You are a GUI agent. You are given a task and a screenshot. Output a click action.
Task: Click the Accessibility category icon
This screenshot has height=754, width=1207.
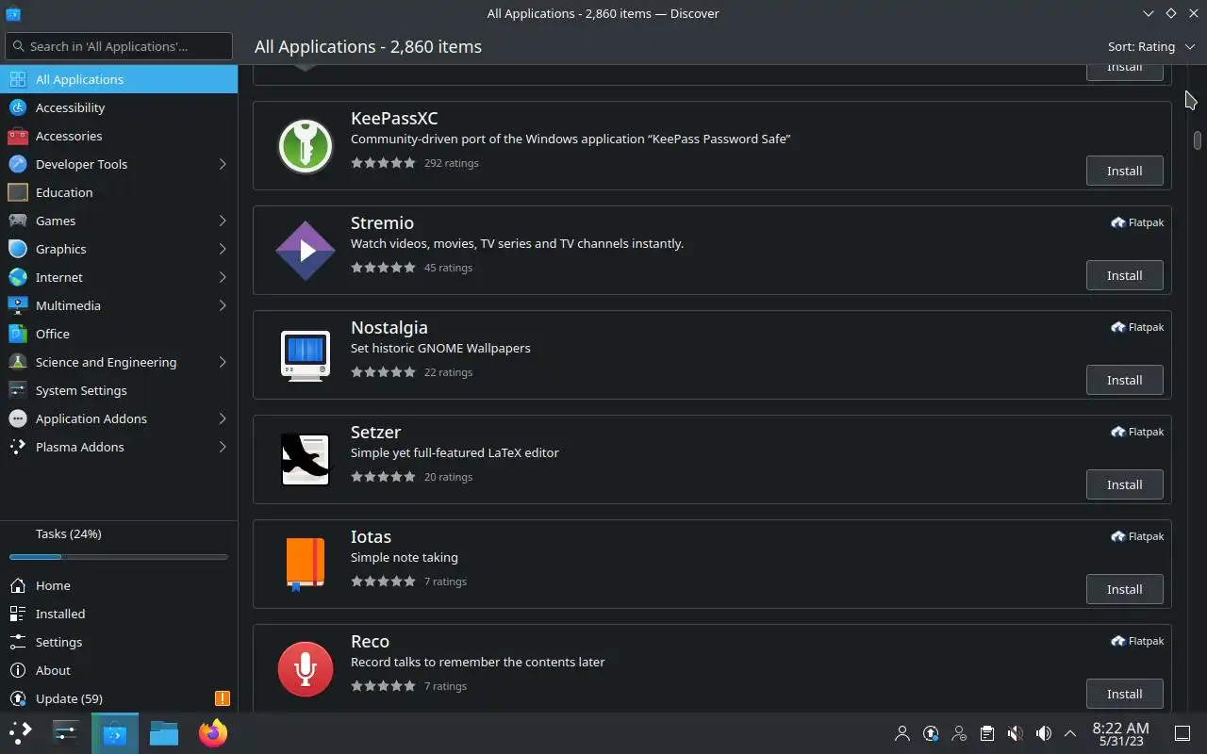coord(17,107)
